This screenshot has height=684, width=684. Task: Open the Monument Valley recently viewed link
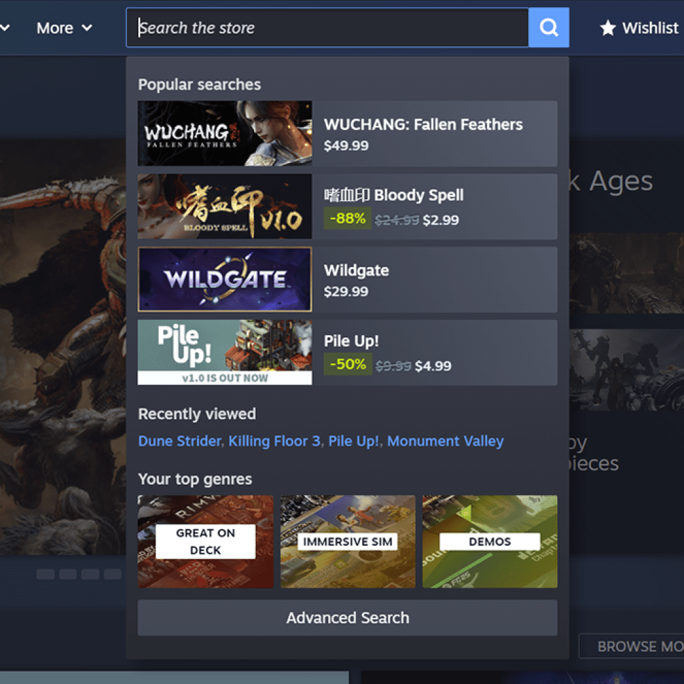(x=445, y=441)
